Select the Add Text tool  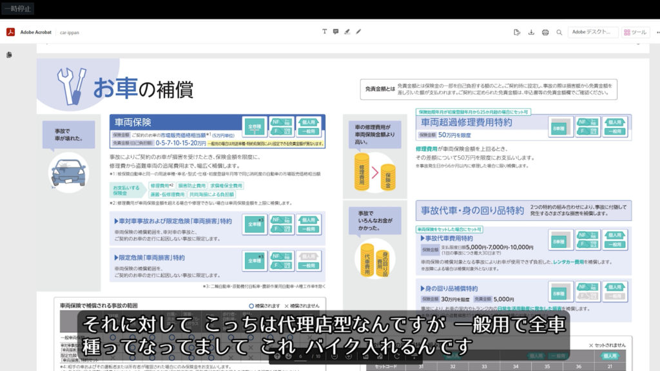click(324, 32)
